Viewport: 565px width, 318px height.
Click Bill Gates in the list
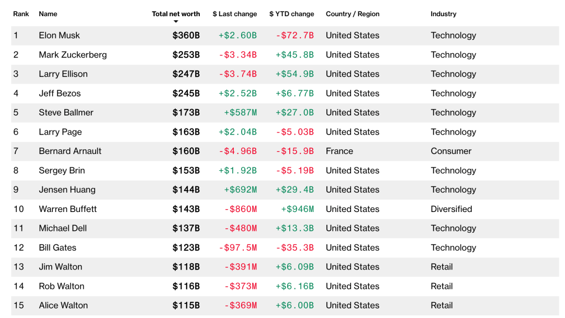[58, 248]
